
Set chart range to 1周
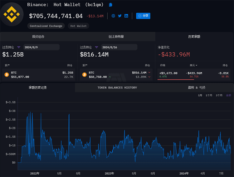[x=200, y=95]
